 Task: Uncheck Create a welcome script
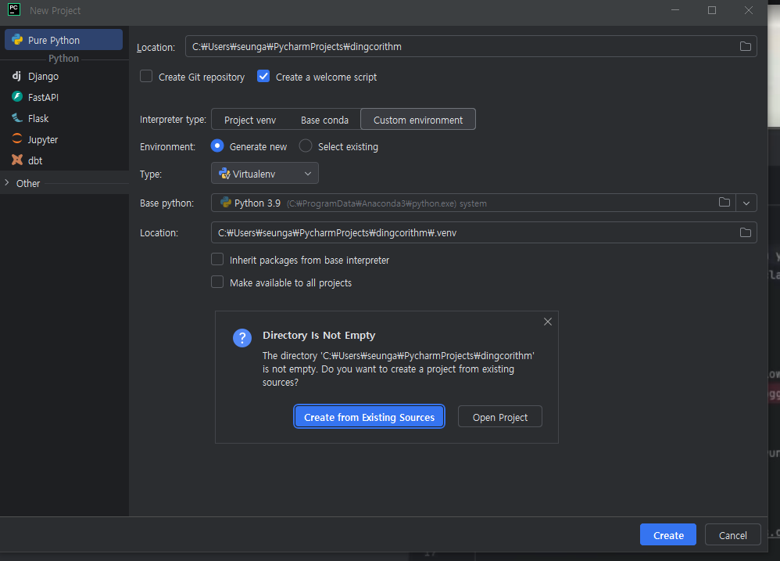263,76
